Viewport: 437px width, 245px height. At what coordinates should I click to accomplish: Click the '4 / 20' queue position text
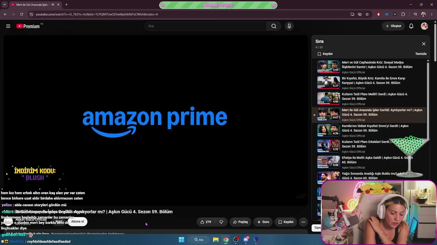point(319,47)
